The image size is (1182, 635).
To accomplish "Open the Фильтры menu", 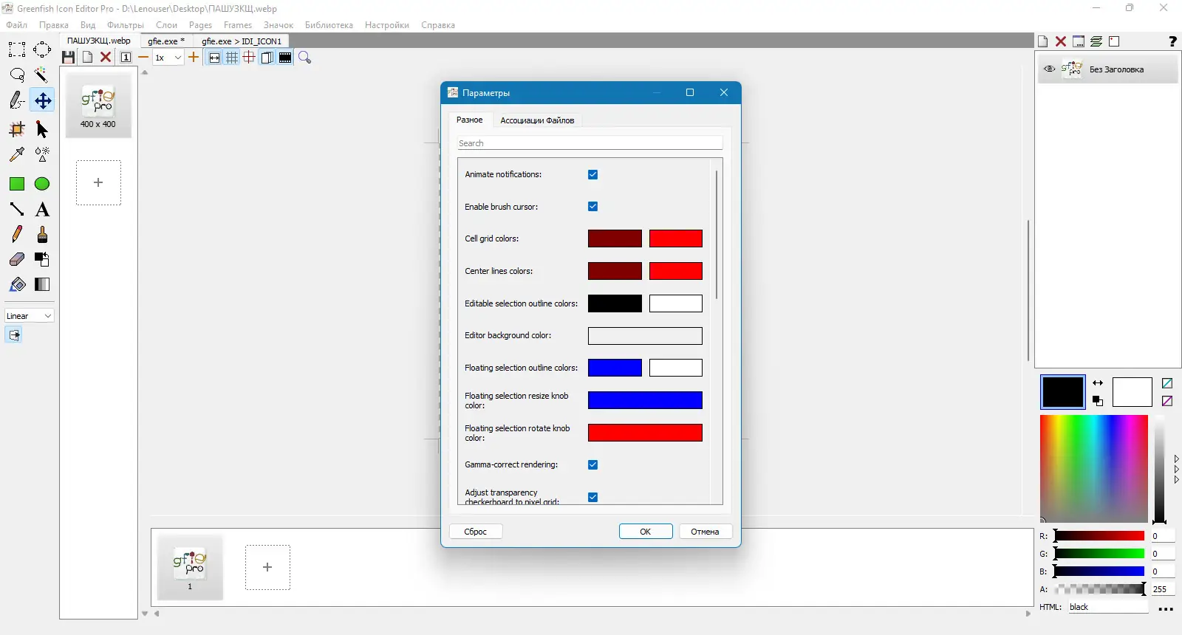I will 126,25.
